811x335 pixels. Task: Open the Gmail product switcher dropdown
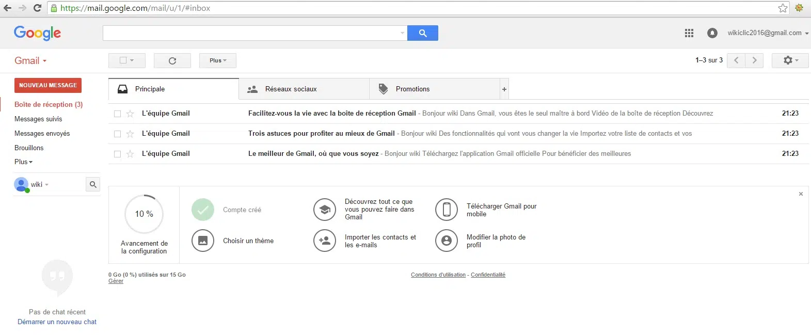(30, 60)
